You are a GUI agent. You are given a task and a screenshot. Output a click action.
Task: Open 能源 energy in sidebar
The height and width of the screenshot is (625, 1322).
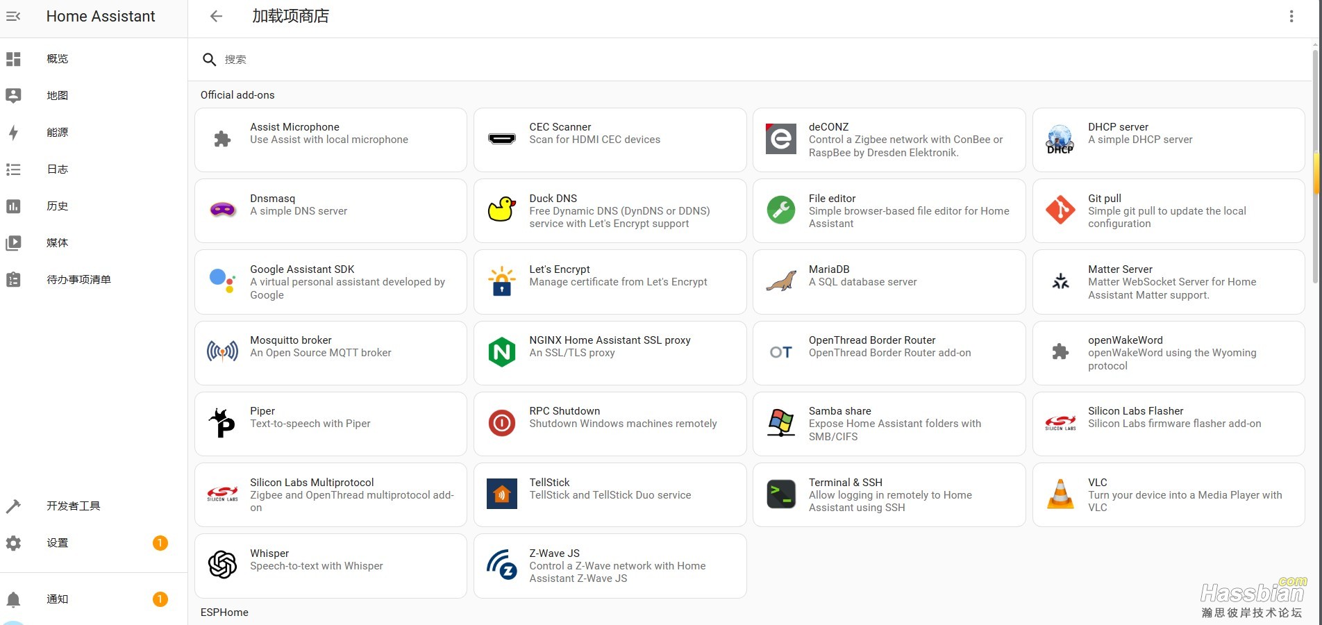[x=94, y=133]
